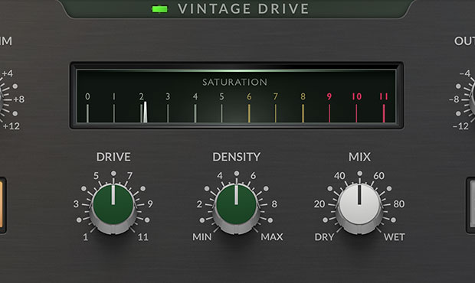475x283 pixels.
Task: Click the Density knob's 4 marking
Action: (220, 176)
